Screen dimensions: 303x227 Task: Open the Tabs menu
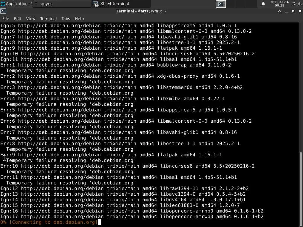pyautogui.click(x=66, y=19)
